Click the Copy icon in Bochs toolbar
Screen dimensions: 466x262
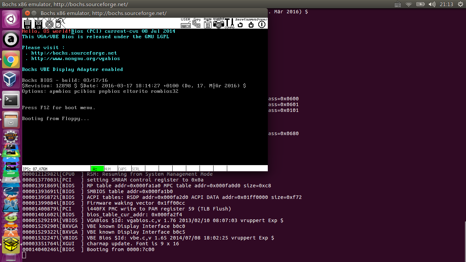(196, 23)
